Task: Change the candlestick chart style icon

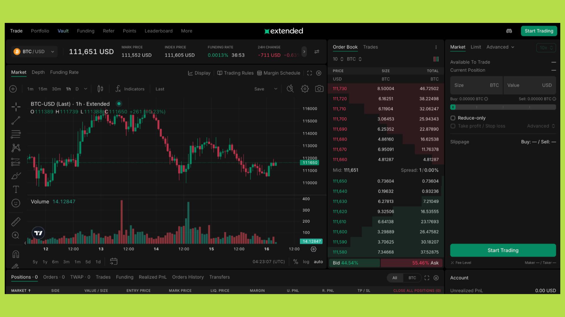Action: [x=100, y=89]
